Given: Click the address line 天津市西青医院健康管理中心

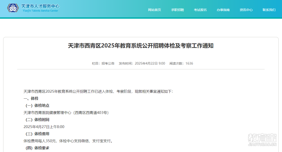Looking at the screenshot, I should tap(66, 112).
